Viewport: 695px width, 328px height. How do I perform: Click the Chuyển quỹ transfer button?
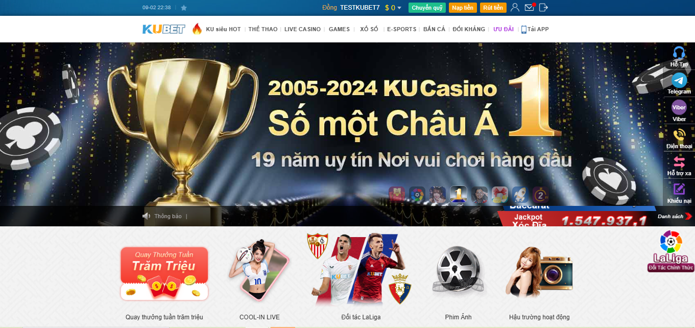click(x=427, y=8)
